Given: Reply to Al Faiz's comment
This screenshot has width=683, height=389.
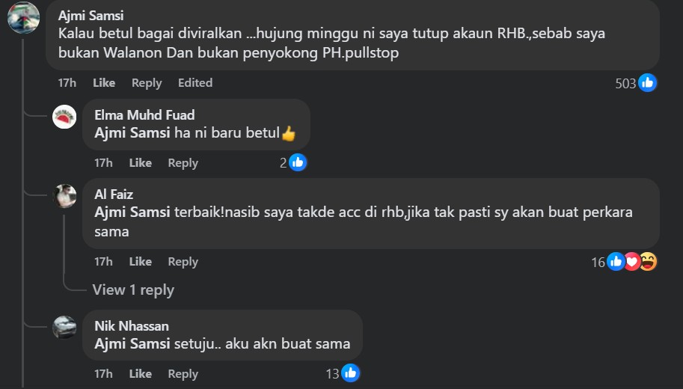Looking at the screenshot, I should click(x=183, y=261).
